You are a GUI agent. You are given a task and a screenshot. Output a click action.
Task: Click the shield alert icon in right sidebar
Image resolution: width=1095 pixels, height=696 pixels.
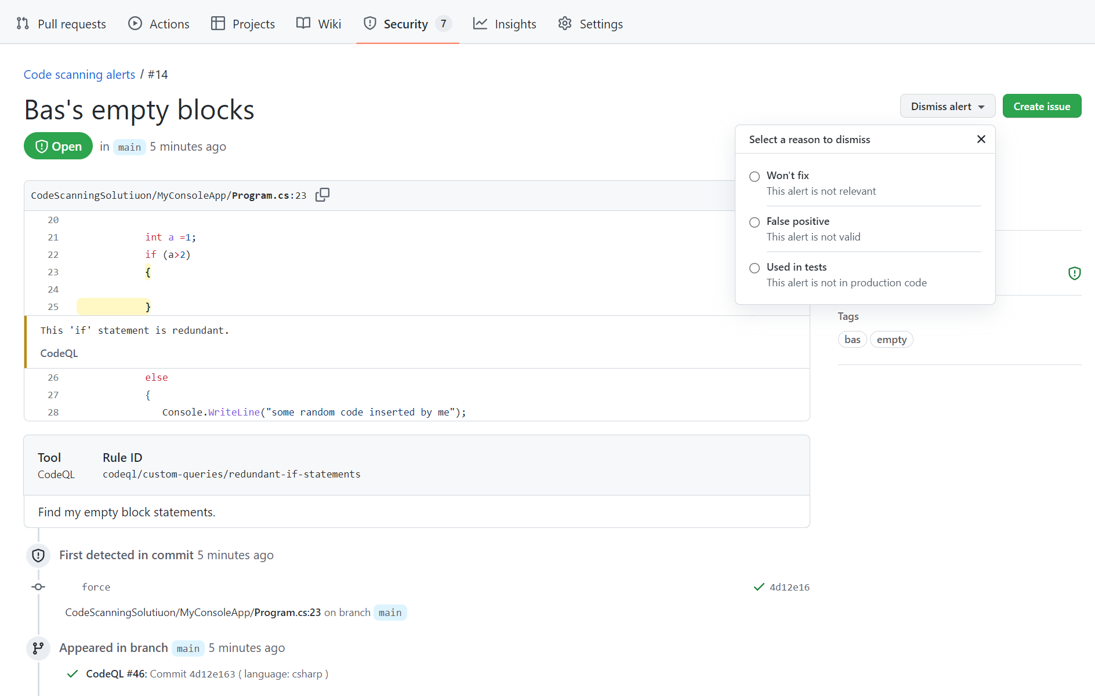pos(1075,273)
